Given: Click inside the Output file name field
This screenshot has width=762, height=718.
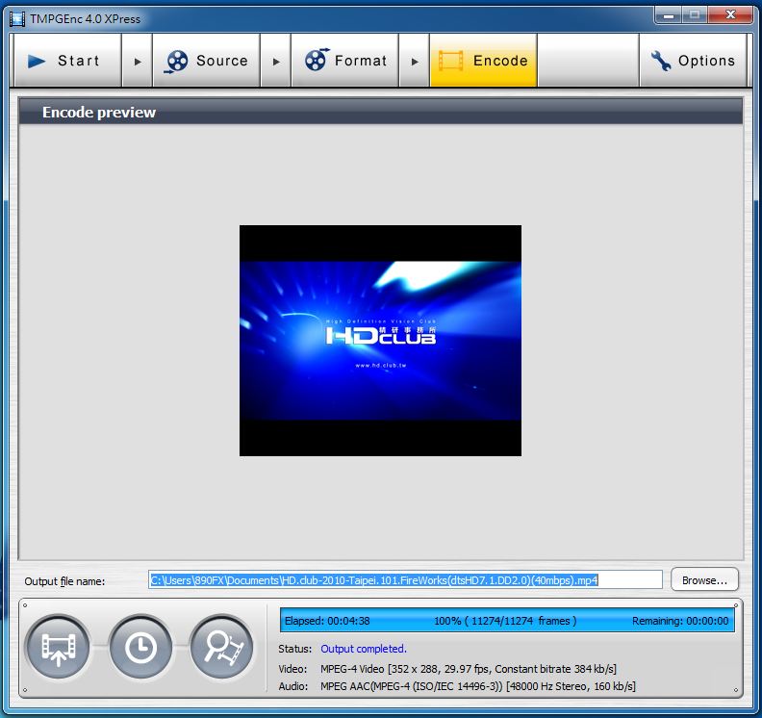Looking at the screenshot, I should coord(405,580).
